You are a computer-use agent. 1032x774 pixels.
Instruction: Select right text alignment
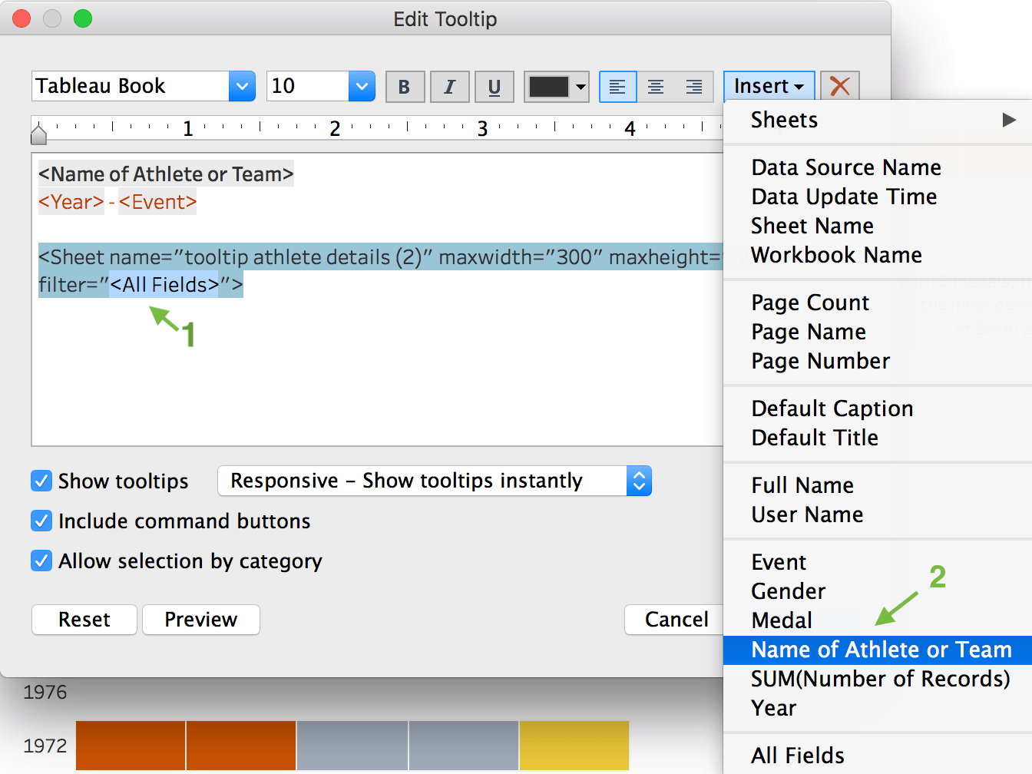click(x=694, y=86)
